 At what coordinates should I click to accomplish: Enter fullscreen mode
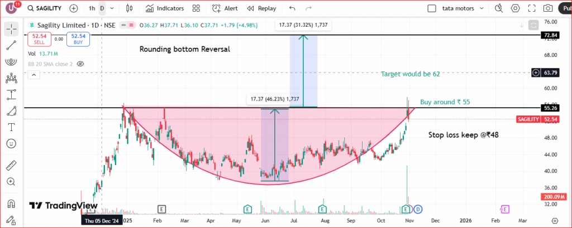point(532,8)
